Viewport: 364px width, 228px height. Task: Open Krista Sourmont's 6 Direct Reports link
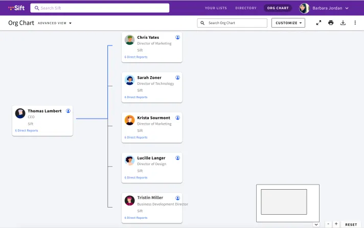pos(136,137)
